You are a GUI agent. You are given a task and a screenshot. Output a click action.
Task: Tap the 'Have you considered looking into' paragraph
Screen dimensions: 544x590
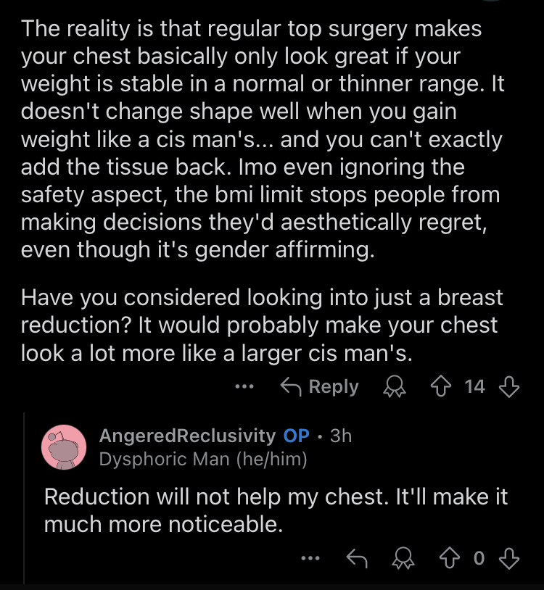262,325
